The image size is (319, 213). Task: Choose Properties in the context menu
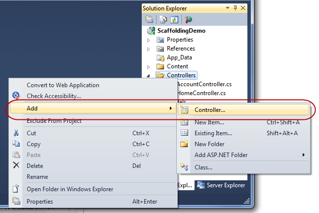[x=92, y=202]
